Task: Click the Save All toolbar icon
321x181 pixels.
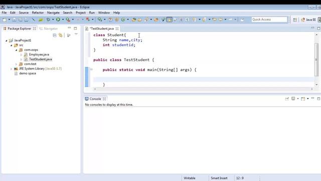Action: click(x=20, y=20)
